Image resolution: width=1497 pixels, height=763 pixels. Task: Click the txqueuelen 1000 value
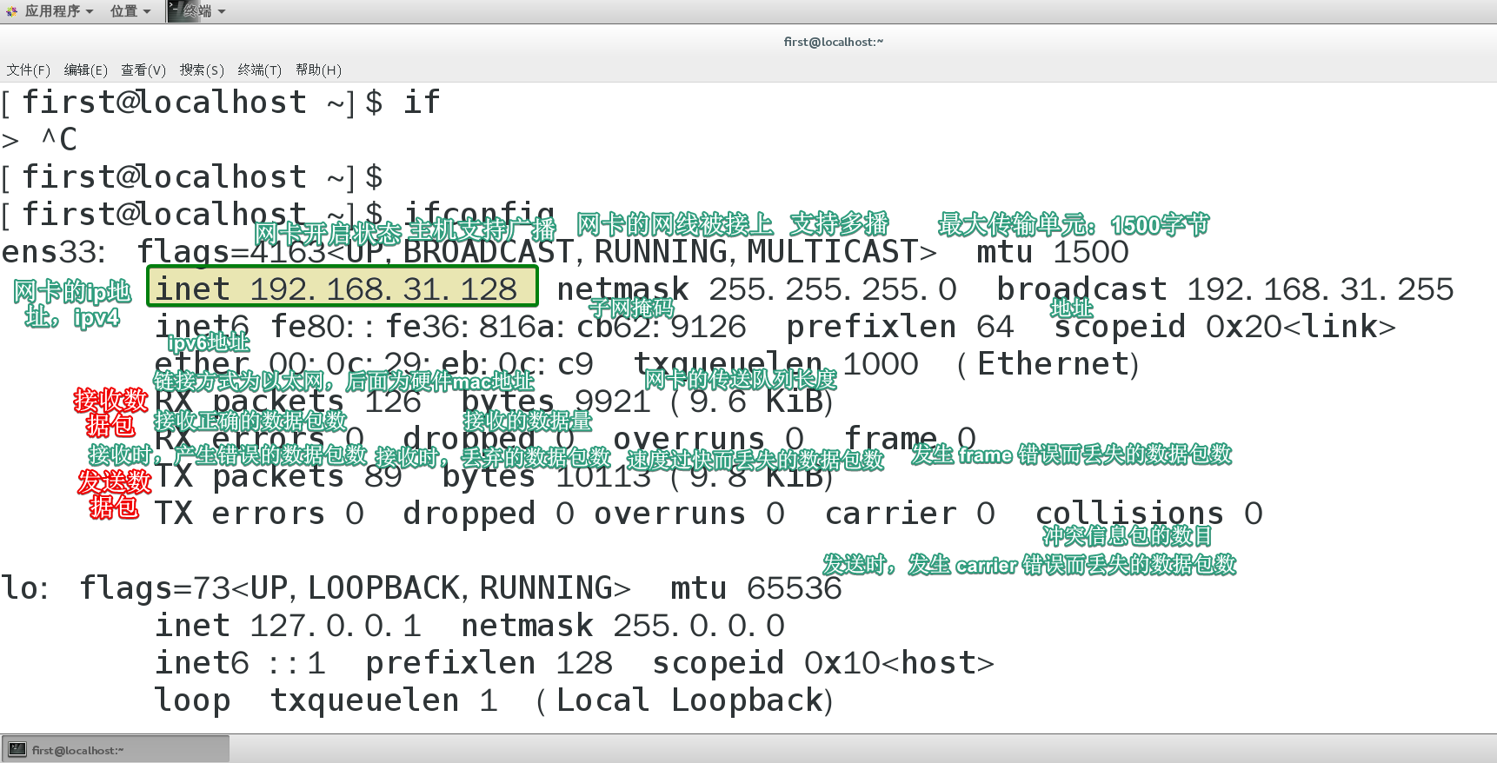[x=775, y=364]
